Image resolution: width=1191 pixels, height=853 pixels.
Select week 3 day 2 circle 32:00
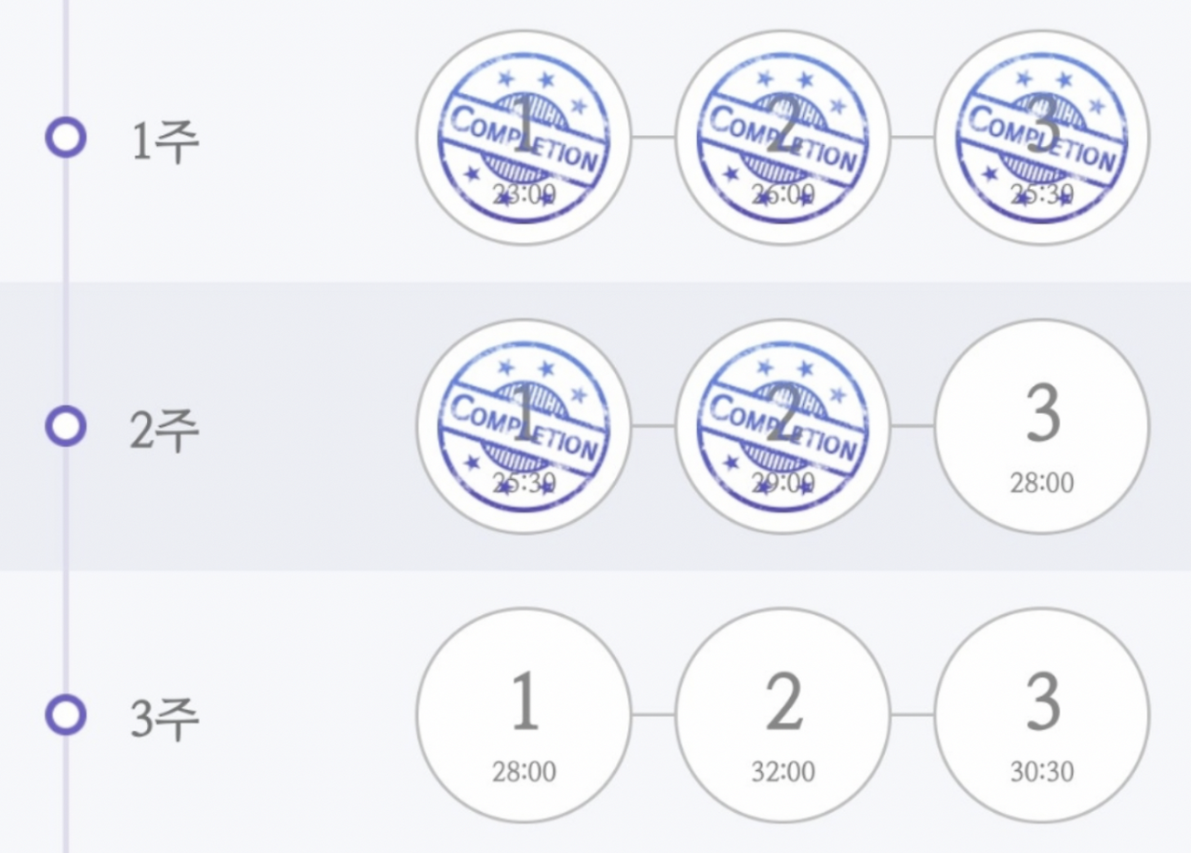click(x=783, y=714)
